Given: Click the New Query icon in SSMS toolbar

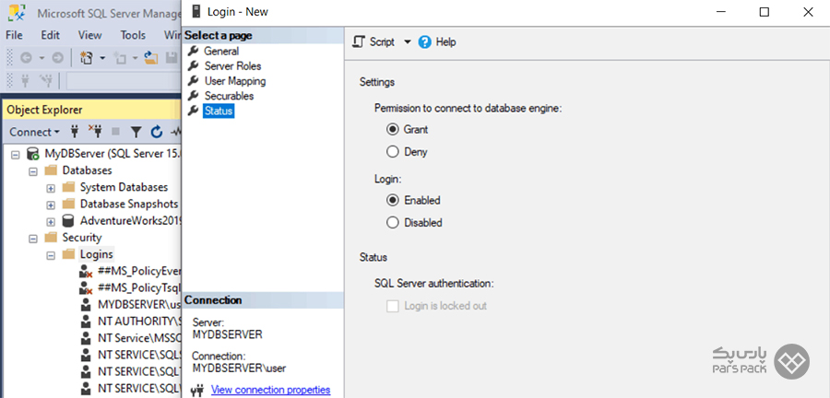Looking at the screenshot, I should (x=87, y=58).
